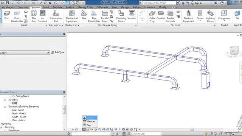Click the favorites star icon in title bar
Screen dimensions: 242x136
[x=188, y=3]
